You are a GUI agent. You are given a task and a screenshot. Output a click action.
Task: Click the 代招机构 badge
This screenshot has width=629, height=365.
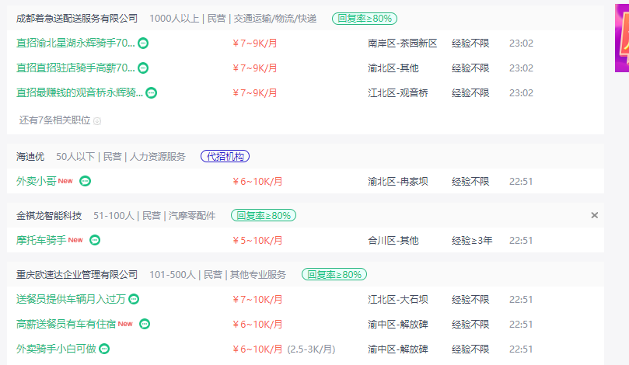[225, 156]
